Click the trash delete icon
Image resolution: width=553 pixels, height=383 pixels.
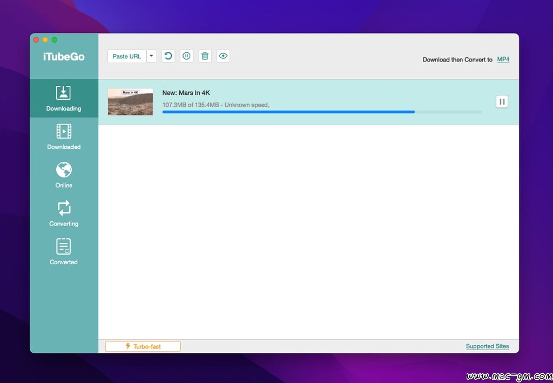205,56
